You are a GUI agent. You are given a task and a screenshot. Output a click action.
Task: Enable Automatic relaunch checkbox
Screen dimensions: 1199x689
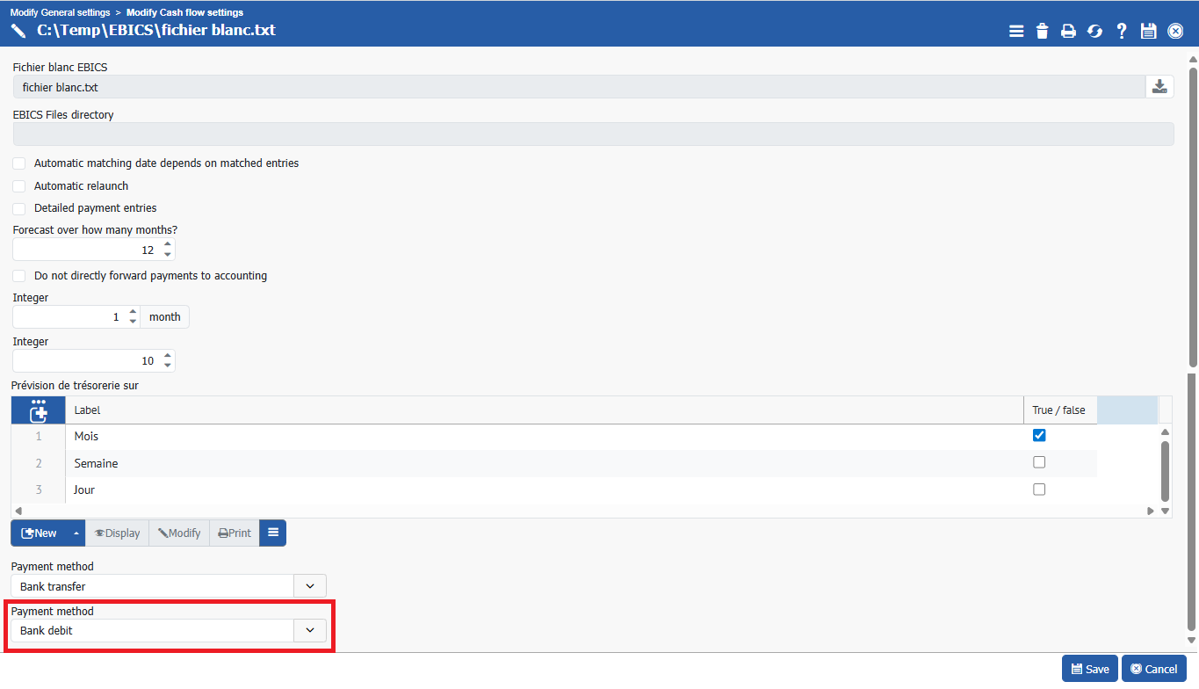(x=19, y=186)
